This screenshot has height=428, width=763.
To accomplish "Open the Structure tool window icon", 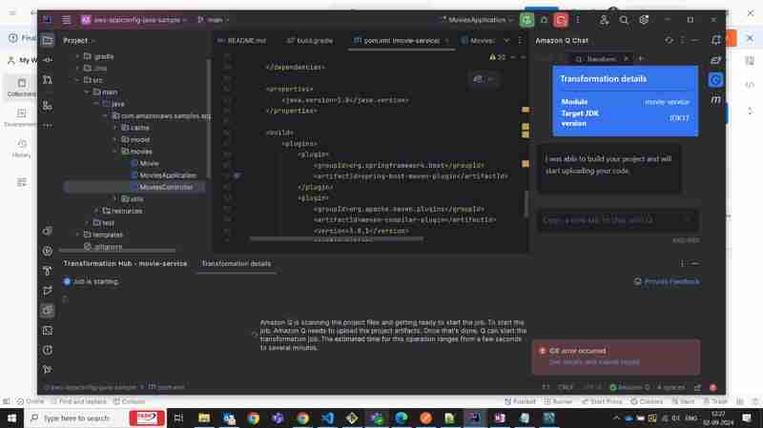I will pos(47,106).
